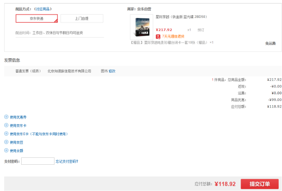Expand the 使用京豆 section

tap(16, 142)
